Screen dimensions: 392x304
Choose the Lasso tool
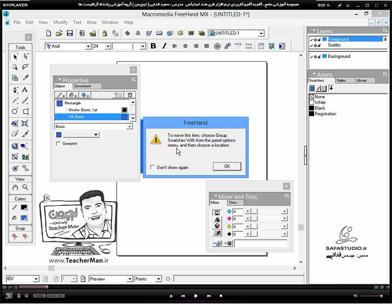[x=25, y=67]
